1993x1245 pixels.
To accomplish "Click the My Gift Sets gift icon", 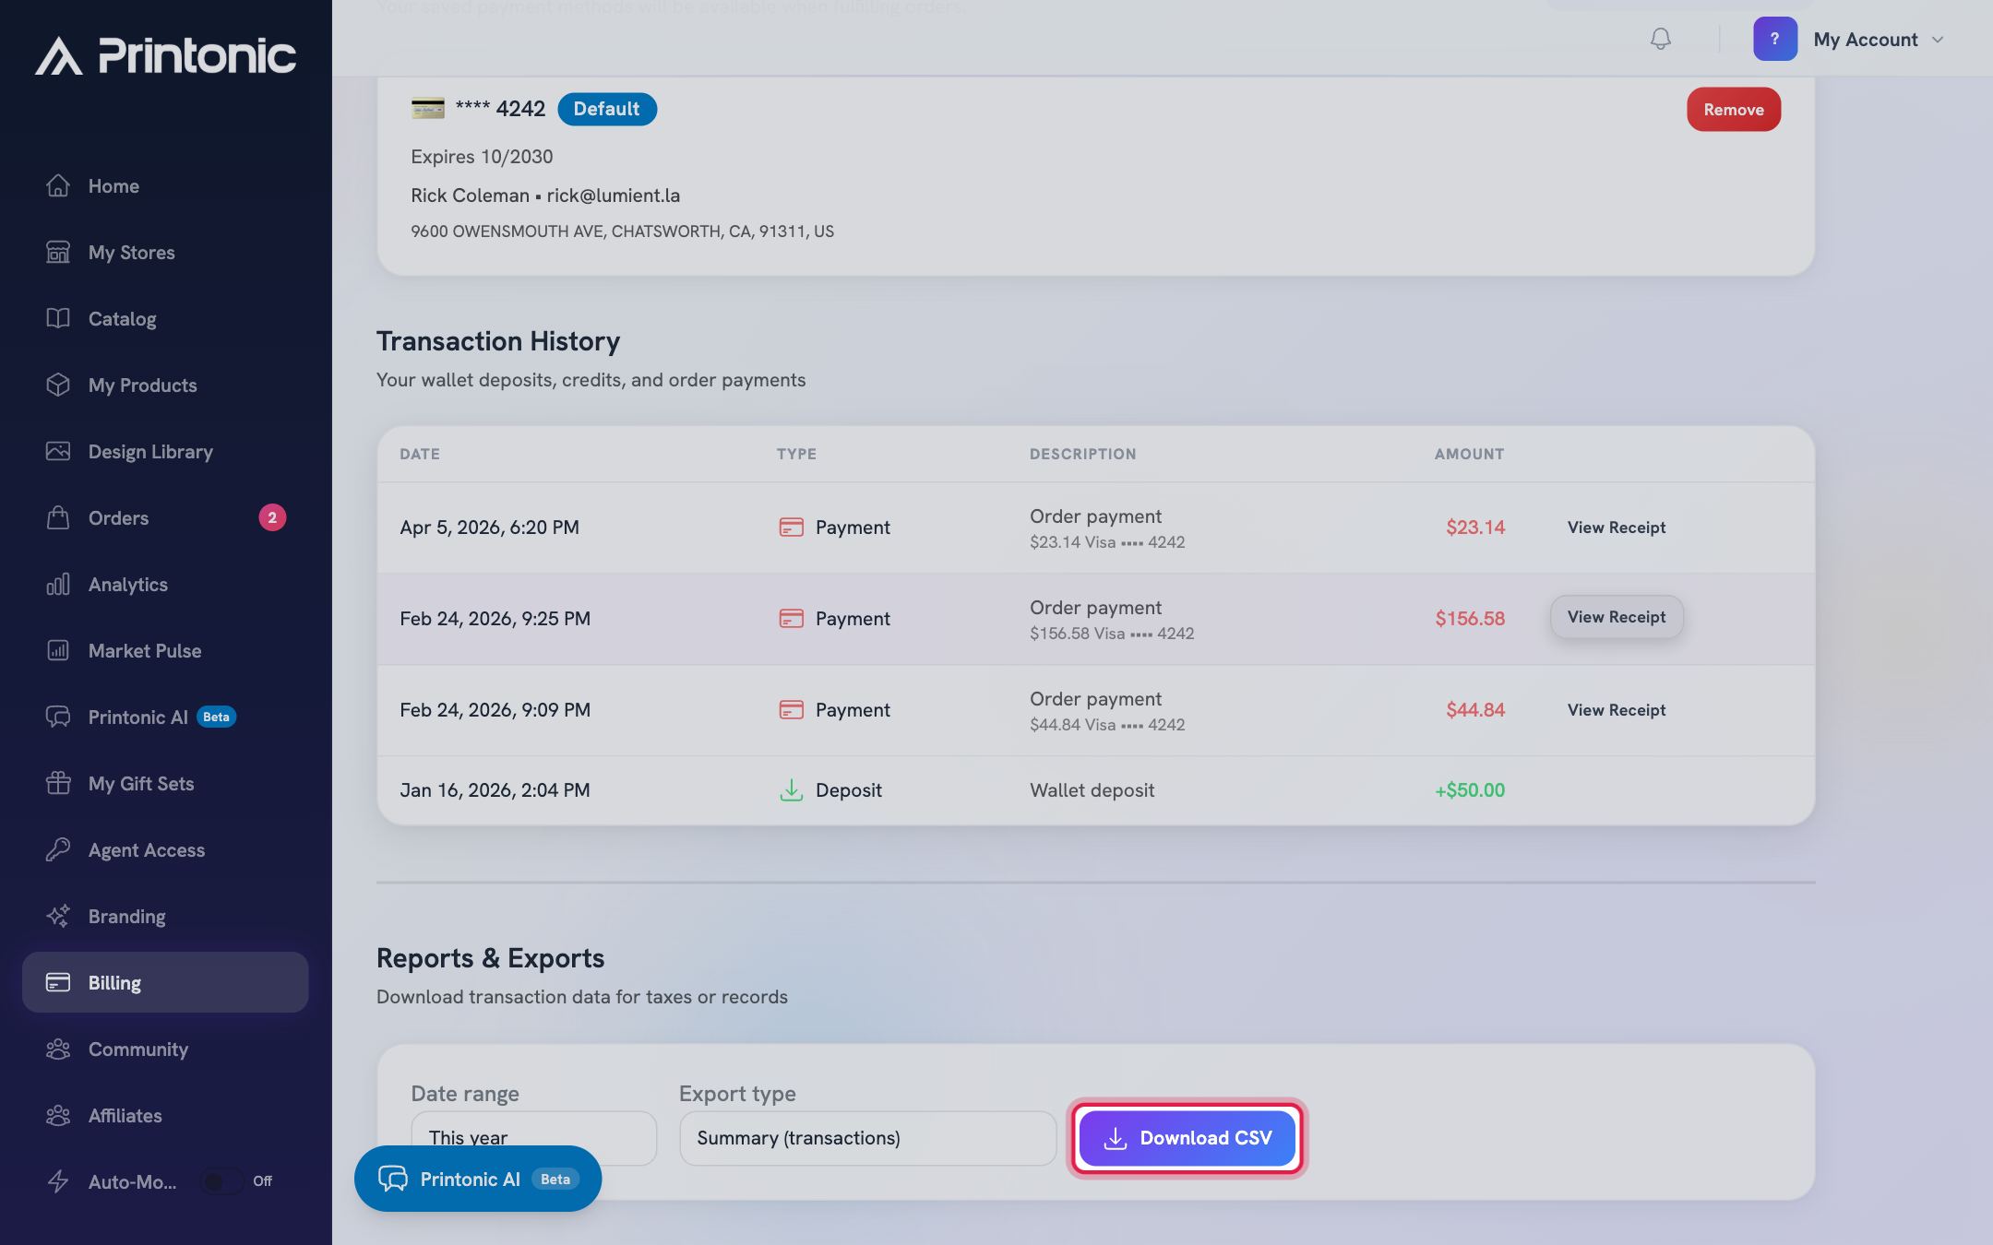I will point(58,783).
